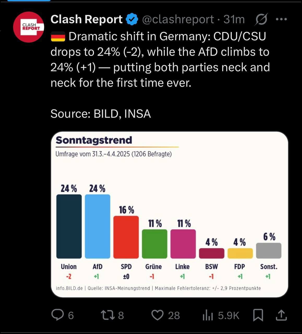Open the Clash Report profile avatar

click(29, 27)
